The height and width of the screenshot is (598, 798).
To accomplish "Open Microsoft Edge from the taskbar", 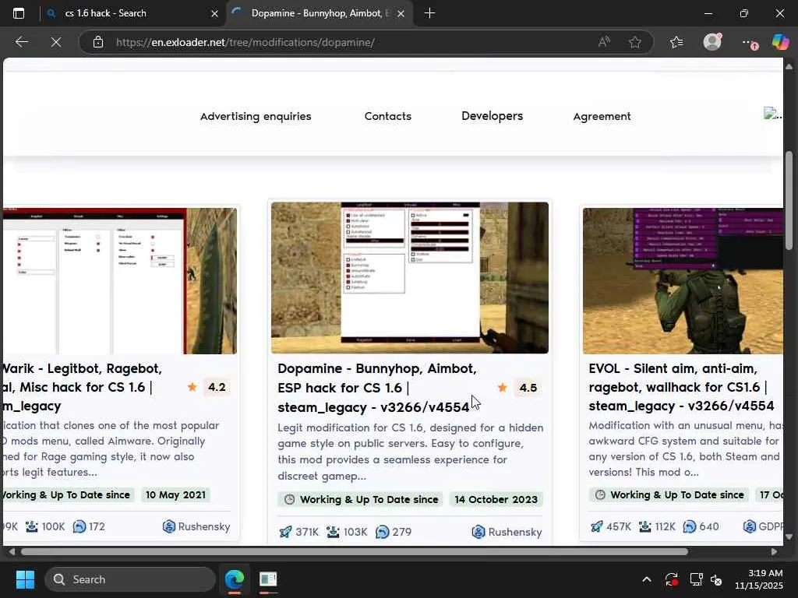I will [235, 579].
